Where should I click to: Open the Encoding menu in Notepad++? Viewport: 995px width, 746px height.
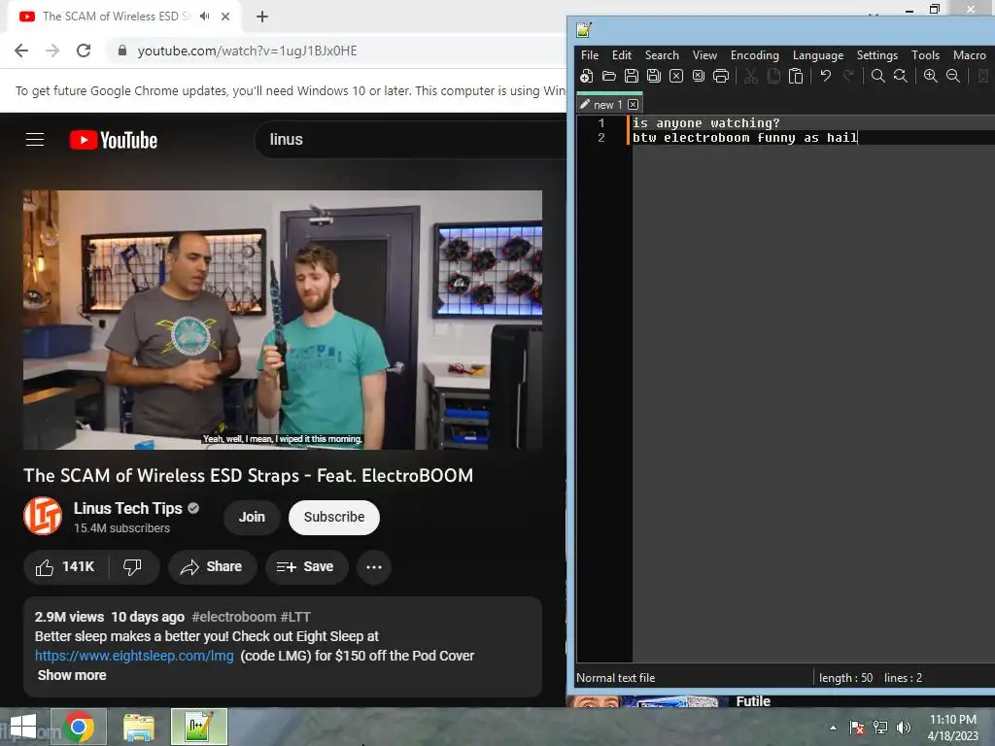[x=754, y=55]
